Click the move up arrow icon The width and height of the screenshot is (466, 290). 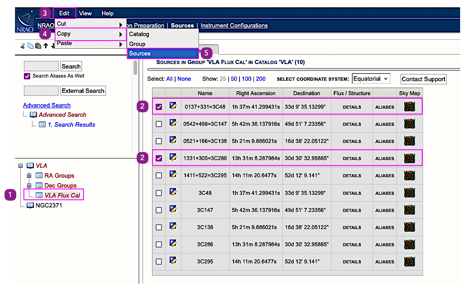tap(46, 46)
